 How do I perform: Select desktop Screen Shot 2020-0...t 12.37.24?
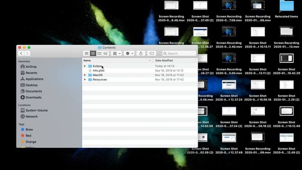pos(229,90)
